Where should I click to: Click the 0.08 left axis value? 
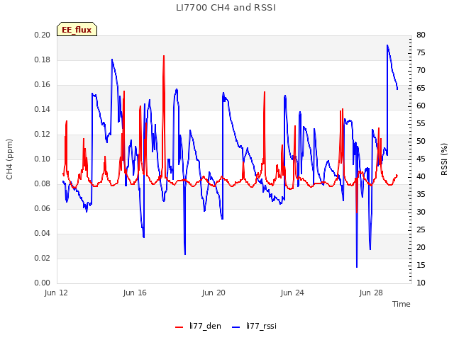coord(43,184)
